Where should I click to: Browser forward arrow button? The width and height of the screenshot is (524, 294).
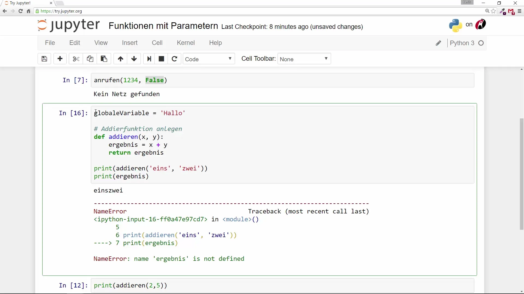coord(13,11)
